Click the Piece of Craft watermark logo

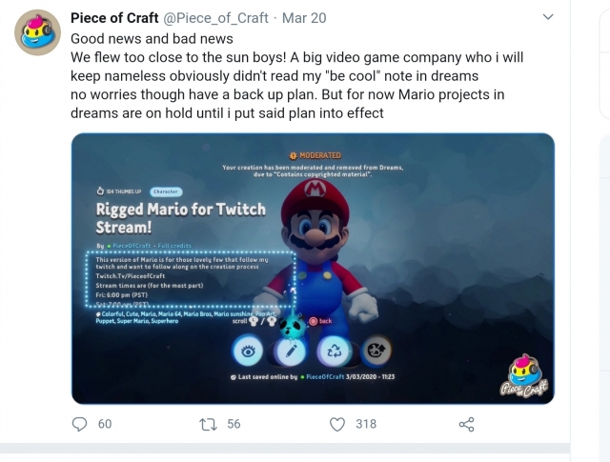[x=522, y=377]
